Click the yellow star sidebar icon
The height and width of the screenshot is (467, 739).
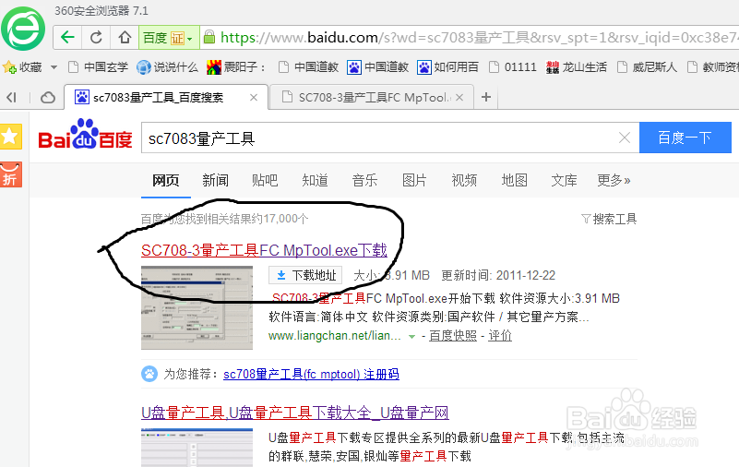tap(10, 137)
